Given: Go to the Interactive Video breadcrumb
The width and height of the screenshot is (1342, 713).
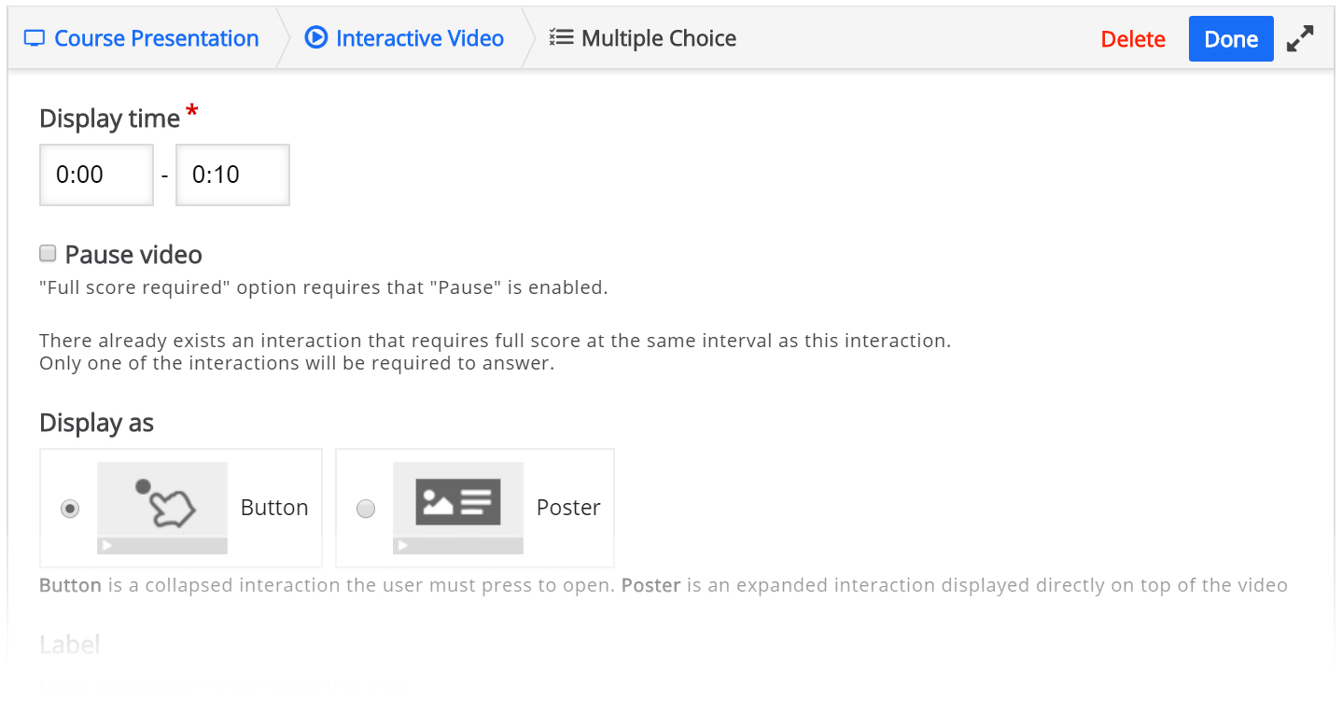Looking at the screenshot, I should coord(420,38).
